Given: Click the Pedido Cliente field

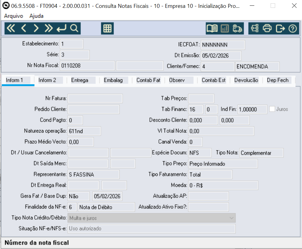Looking at the screenshot, I should click(94, 109).
